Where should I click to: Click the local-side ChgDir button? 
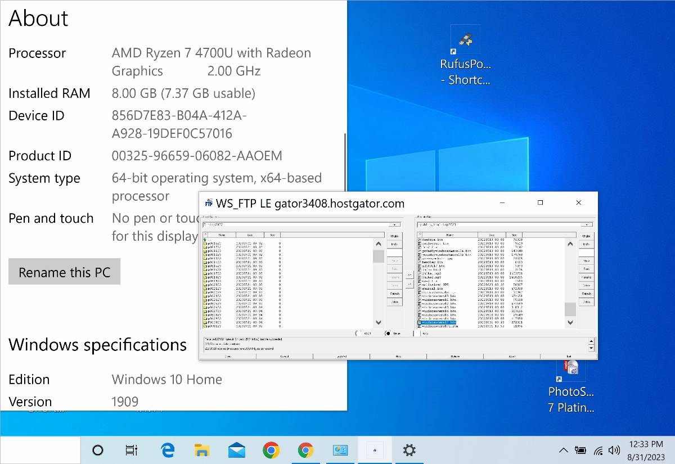(x=394, y=236)
